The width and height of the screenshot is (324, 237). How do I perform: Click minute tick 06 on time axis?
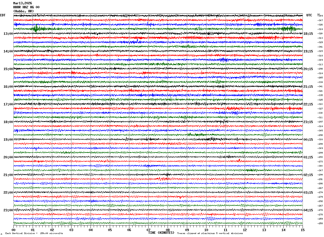(x=129, y=230)
